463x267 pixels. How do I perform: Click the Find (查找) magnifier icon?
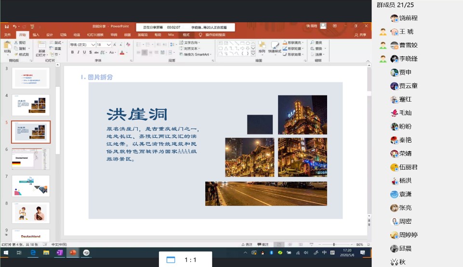point(312,42)
